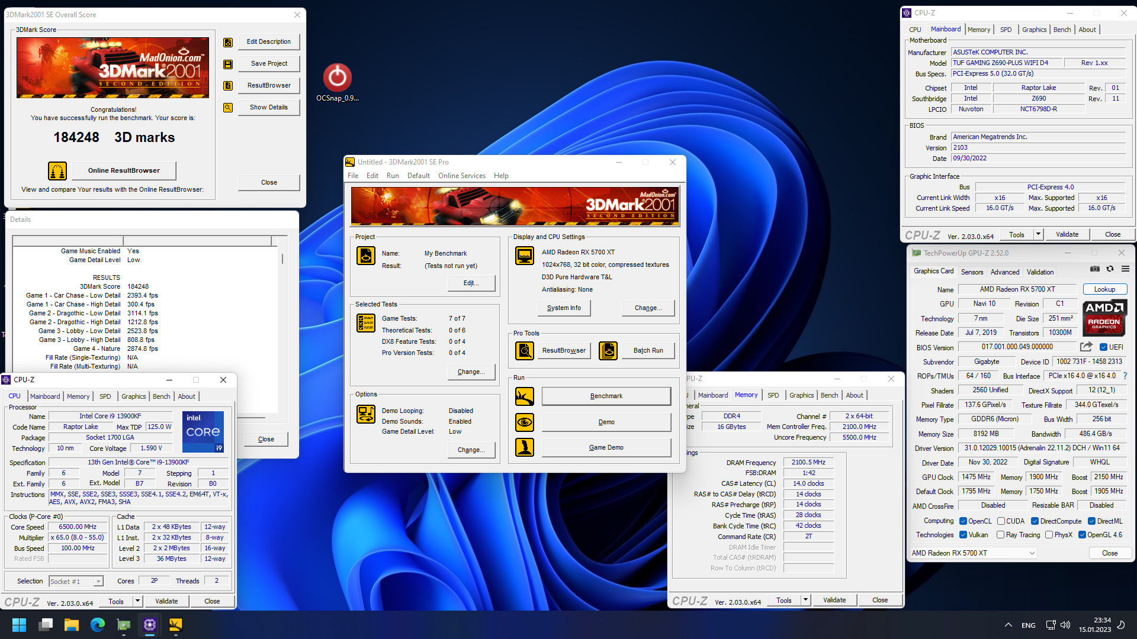Click the Bus Interface question mark in GPU-Z
The height and width of the screenshot is (639, 1137).
pos(1125,376)
